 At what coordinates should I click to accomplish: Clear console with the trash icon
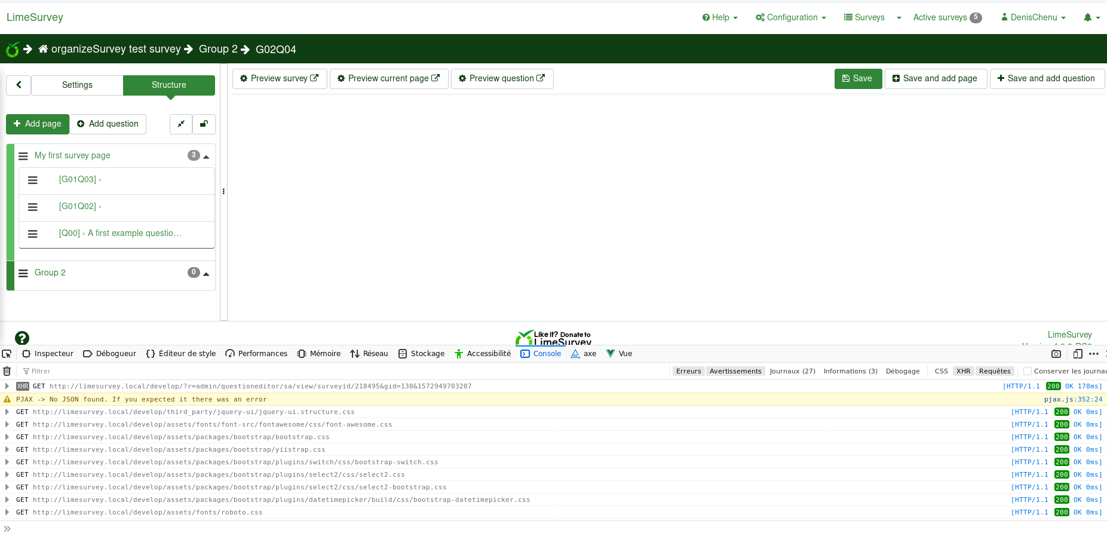(x=7, y=371)
